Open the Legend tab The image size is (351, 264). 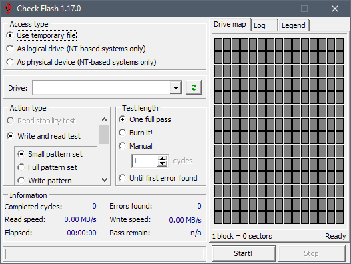point(294,25)
